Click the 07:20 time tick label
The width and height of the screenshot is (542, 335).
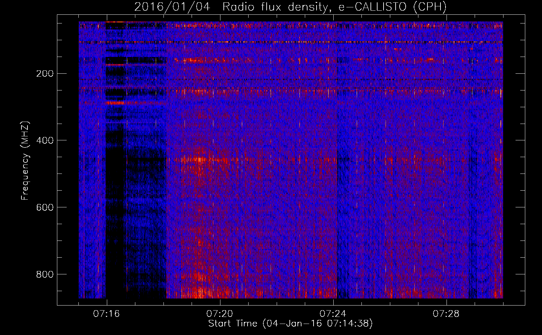(220, 314)
